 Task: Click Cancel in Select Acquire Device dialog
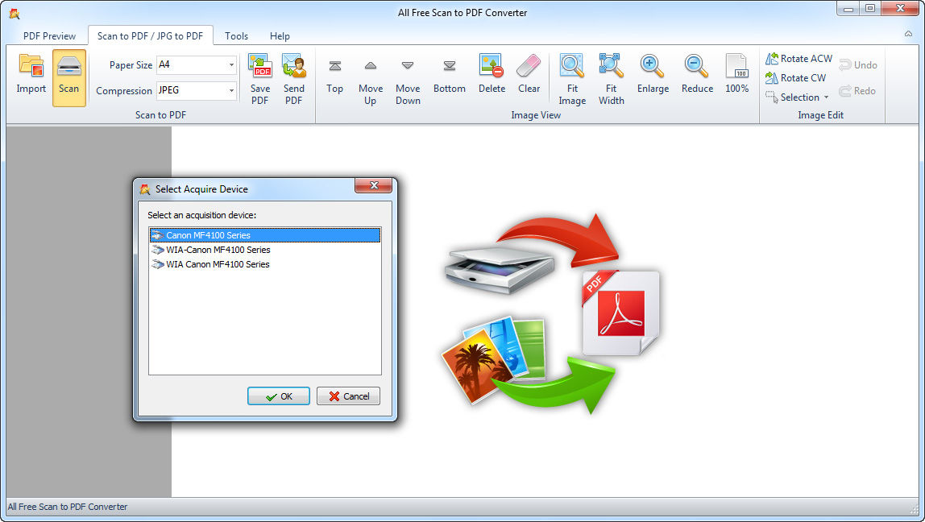[x=348, y=396]
